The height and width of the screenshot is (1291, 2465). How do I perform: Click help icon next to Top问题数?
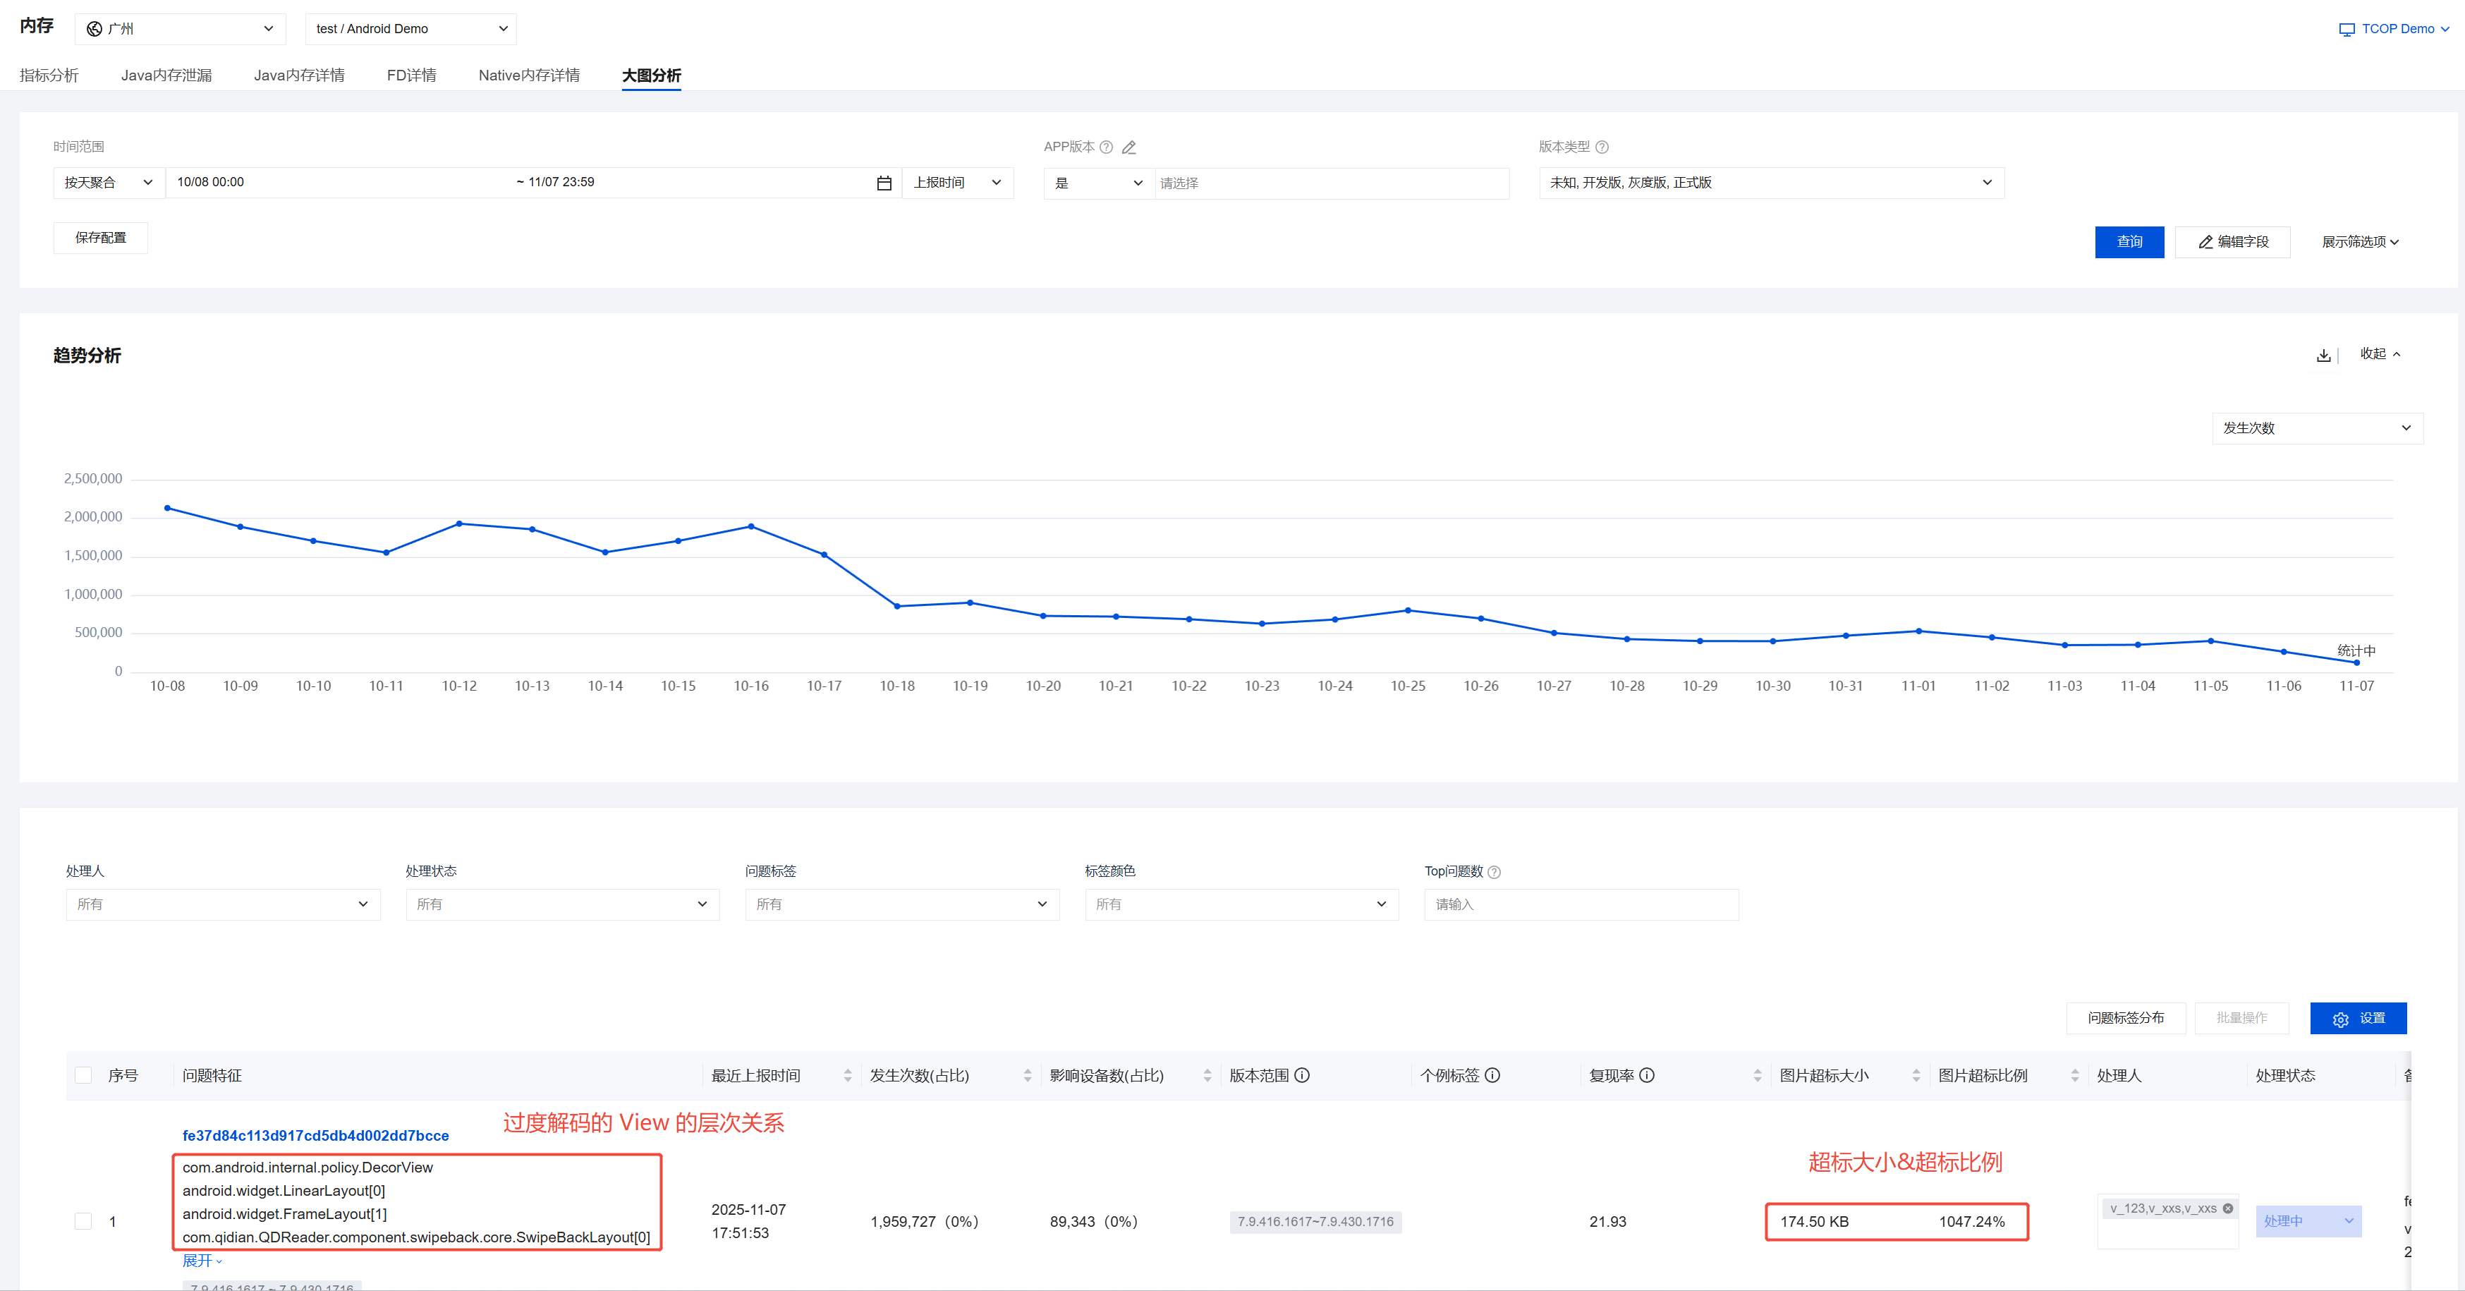1495,872
